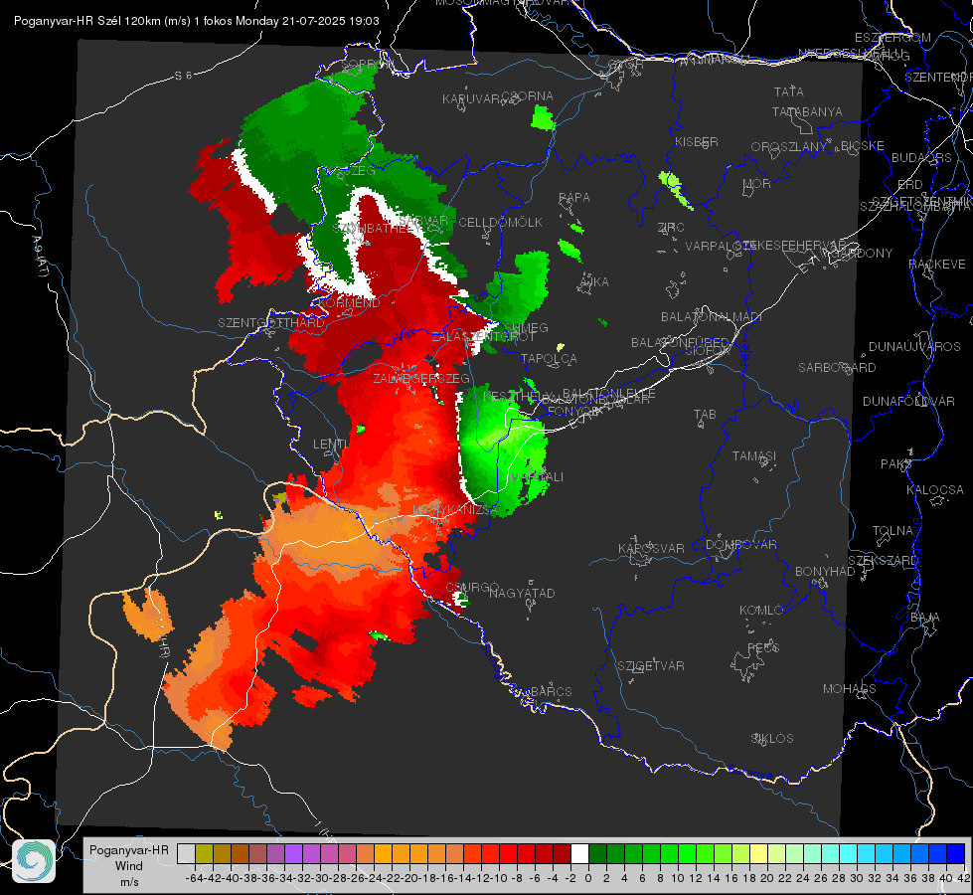This screenshot has width=973, height=895.
Task: Click the 'OROSZLANY' city label
Action: tap(789, 146)
